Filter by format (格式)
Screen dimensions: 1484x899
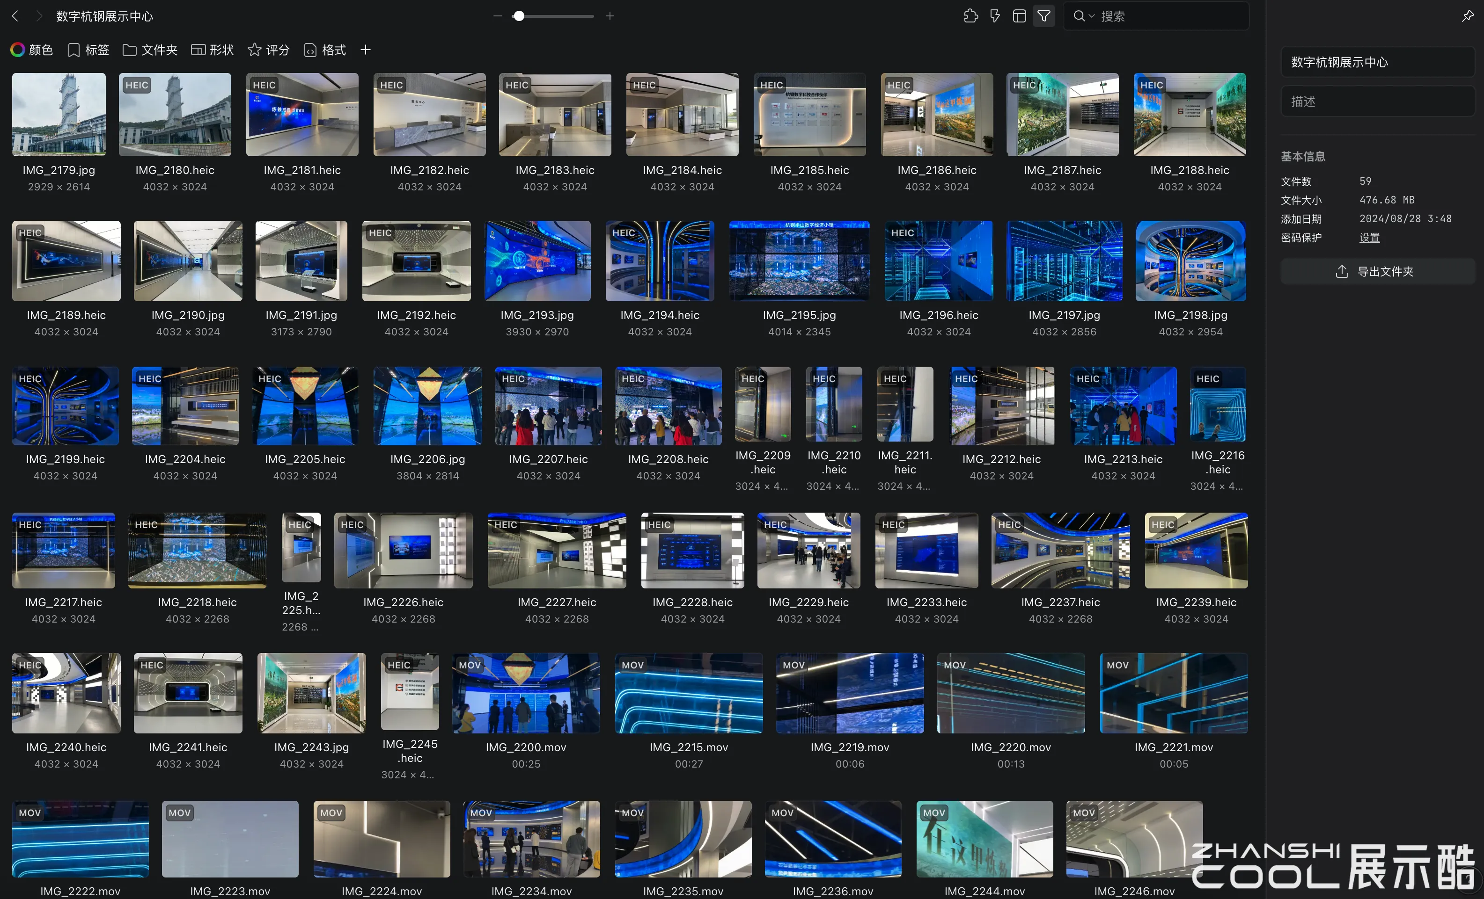325,50
